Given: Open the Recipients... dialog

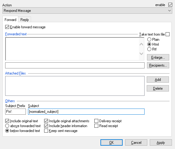Looking at the screenshot, I should point(158,65).
